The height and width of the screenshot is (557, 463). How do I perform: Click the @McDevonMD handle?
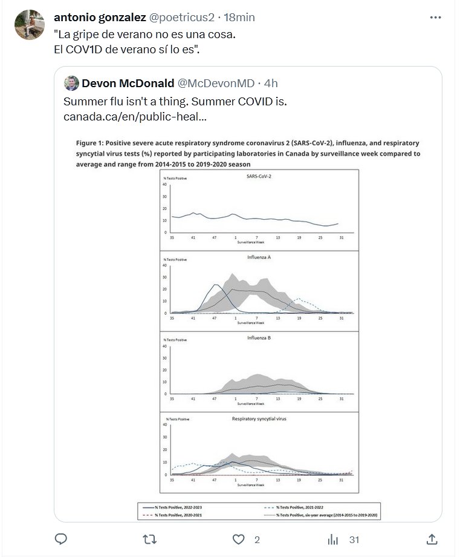(x=216, y=83)
